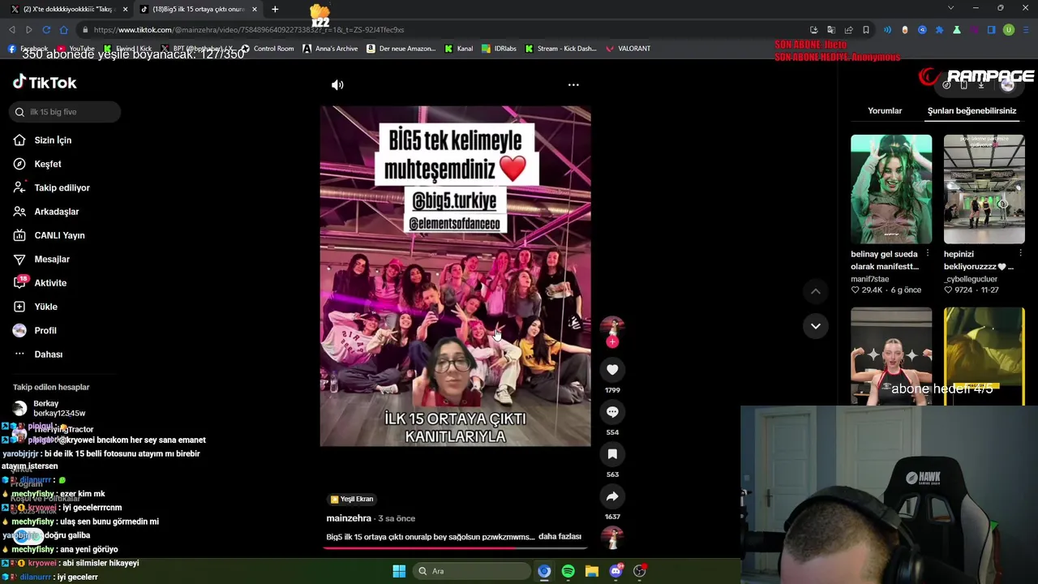
Task: Open the three-dots video options menu
Action: pyautogui.click(x=573, y=84)
